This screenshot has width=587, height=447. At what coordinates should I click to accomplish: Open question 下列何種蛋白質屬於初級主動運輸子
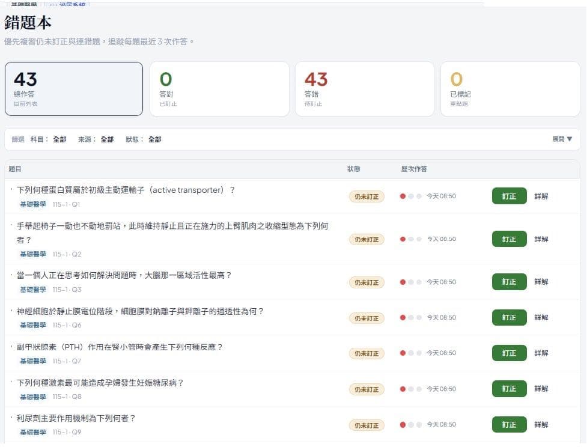[x=126, y=190]
